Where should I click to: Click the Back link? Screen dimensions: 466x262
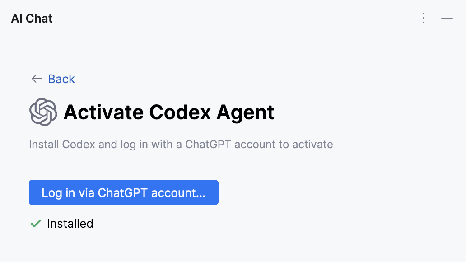click(61, 79)
